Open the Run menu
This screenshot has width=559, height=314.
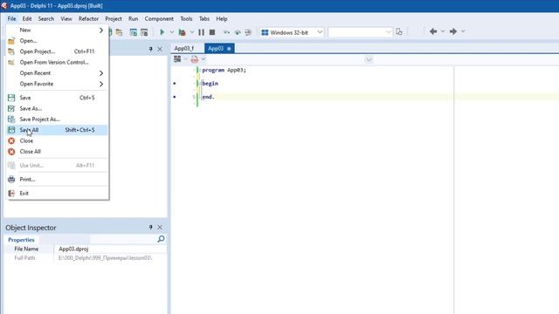pyautogui.click(x=133, y=18)
